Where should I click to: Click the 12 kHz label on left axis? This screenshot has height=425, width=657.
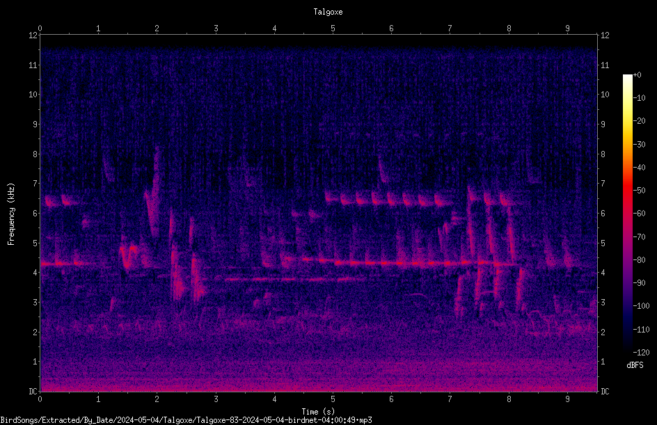(33, 35)
